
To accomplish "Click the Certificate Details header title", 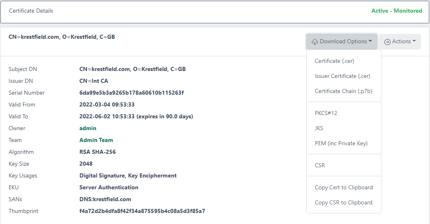I will [x=31, y=11].
